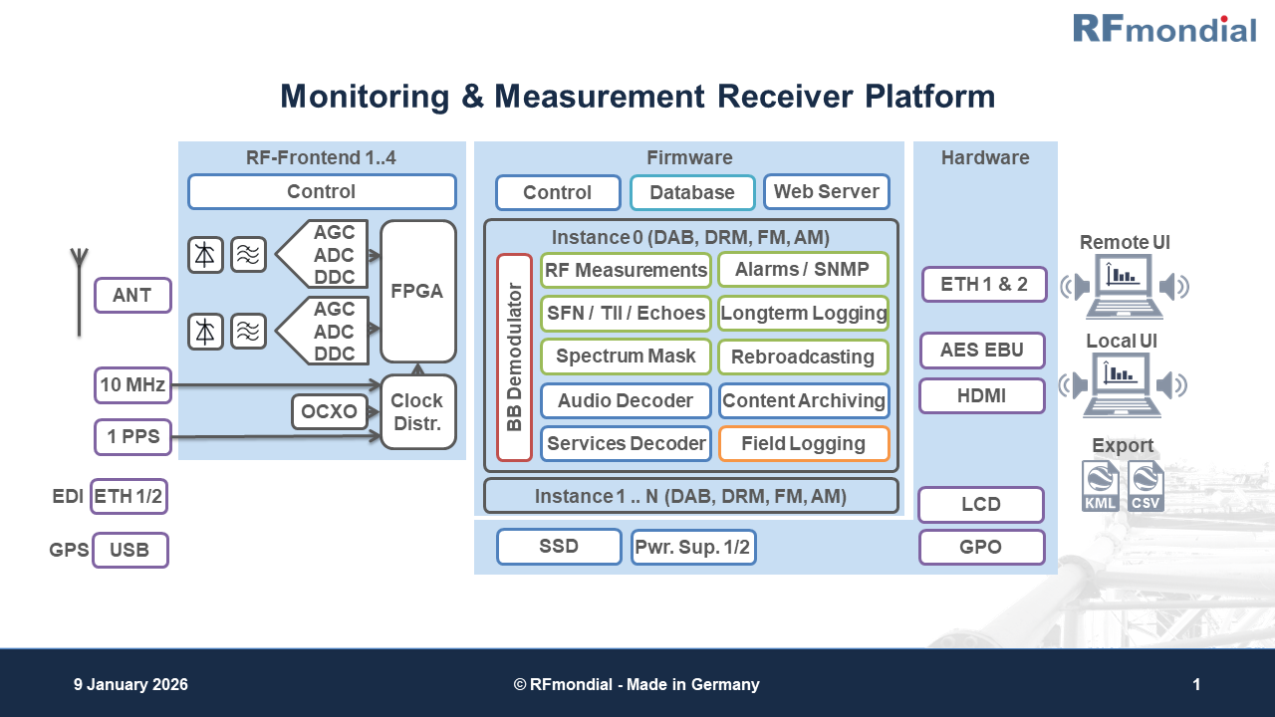The image size is (1275, 717).
Task: Enable the Field Logging module
Action: 804,443
